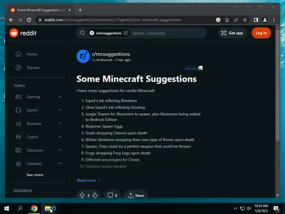This screenshot has width=285, height=214.
Task: Click the share page icon in address bar
Action: 236,20
